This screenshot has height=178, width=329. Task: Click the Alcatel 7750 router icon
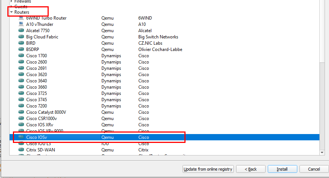click(21, 31)
